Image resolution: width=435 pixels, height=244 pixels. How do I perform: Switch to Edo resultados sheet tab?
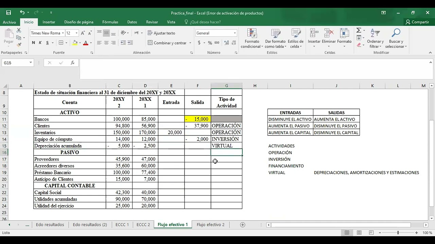point(50,225)
